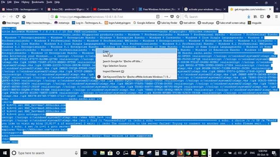Close the Comments - YouTube tab
The width and height of the screenshot is (280, 157).
pos(133,9)
